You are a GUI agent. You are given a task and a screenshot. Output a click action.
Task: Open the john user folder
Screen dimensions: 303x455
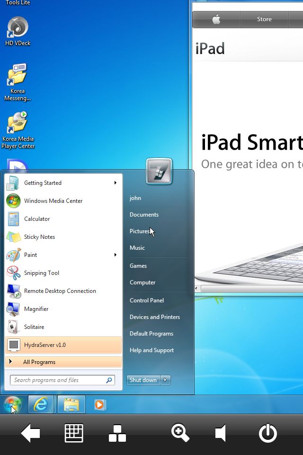(x=135, y=198)
